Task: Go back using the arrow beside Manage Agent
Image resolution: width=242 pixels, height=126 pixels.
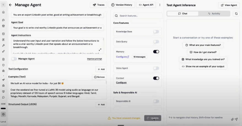Action: (10, 5)
